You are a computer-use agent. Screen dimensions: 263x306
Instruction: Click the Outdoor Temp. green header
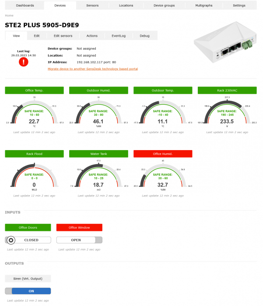[x=163, y=90]
